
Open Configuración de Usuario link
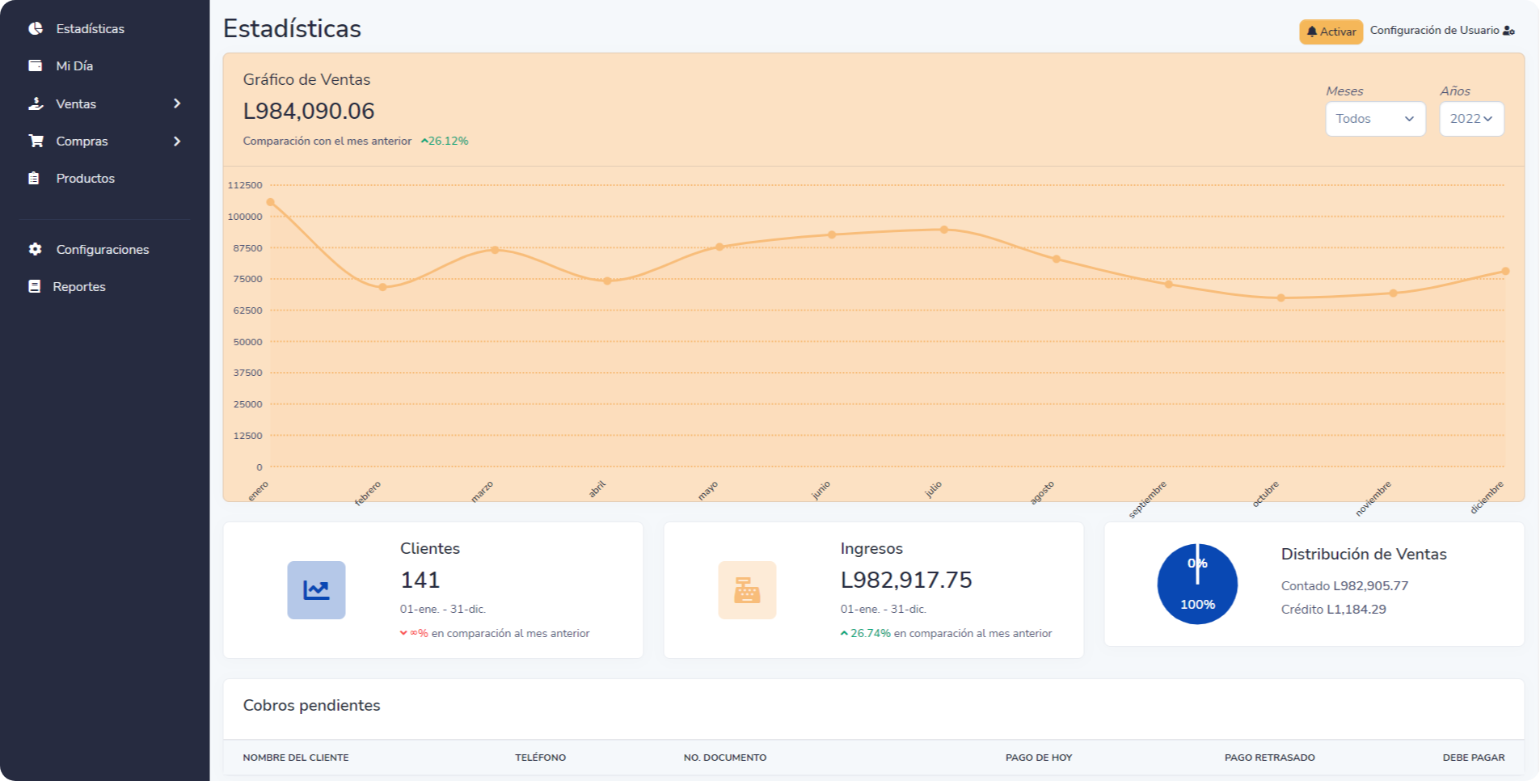(x=1442, y=31)
